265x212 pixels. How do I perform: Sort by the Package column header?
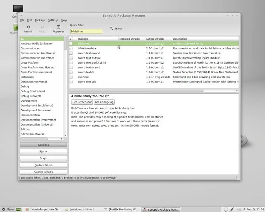[98, 39]
